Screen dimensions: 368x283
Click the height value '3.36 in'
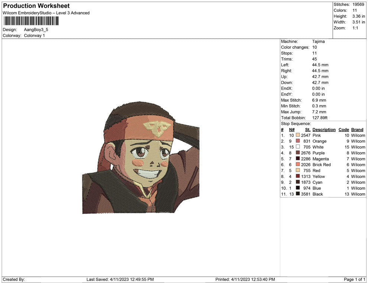click(x=358, y=16)
